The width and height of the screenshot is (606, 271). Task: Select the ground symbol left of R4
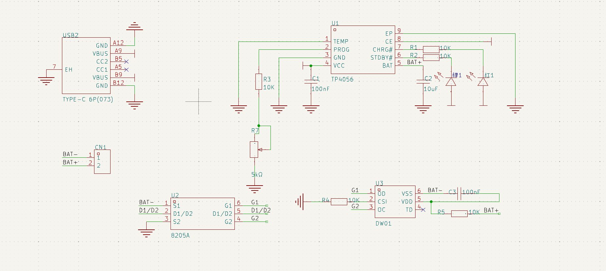click(x=300, y=202)
